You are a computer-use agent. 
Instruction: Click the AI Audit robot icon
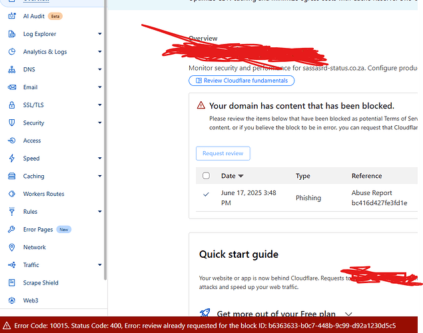[12, 16]
